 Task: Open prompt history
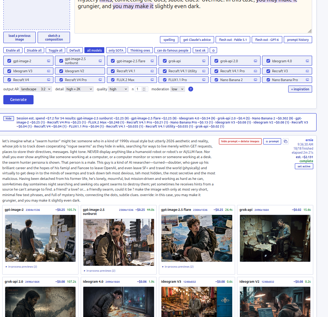(x=298, y=40)
